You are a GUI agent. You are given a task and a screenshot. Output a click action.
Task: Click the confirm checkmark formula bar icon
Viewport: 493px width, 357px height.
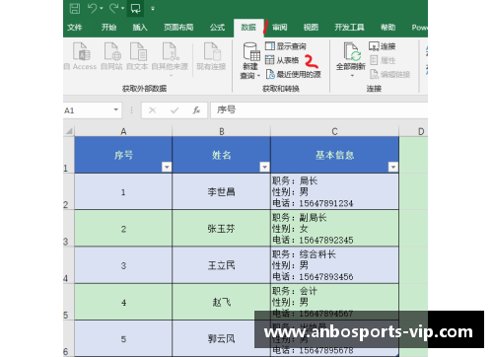pos(175,110)
